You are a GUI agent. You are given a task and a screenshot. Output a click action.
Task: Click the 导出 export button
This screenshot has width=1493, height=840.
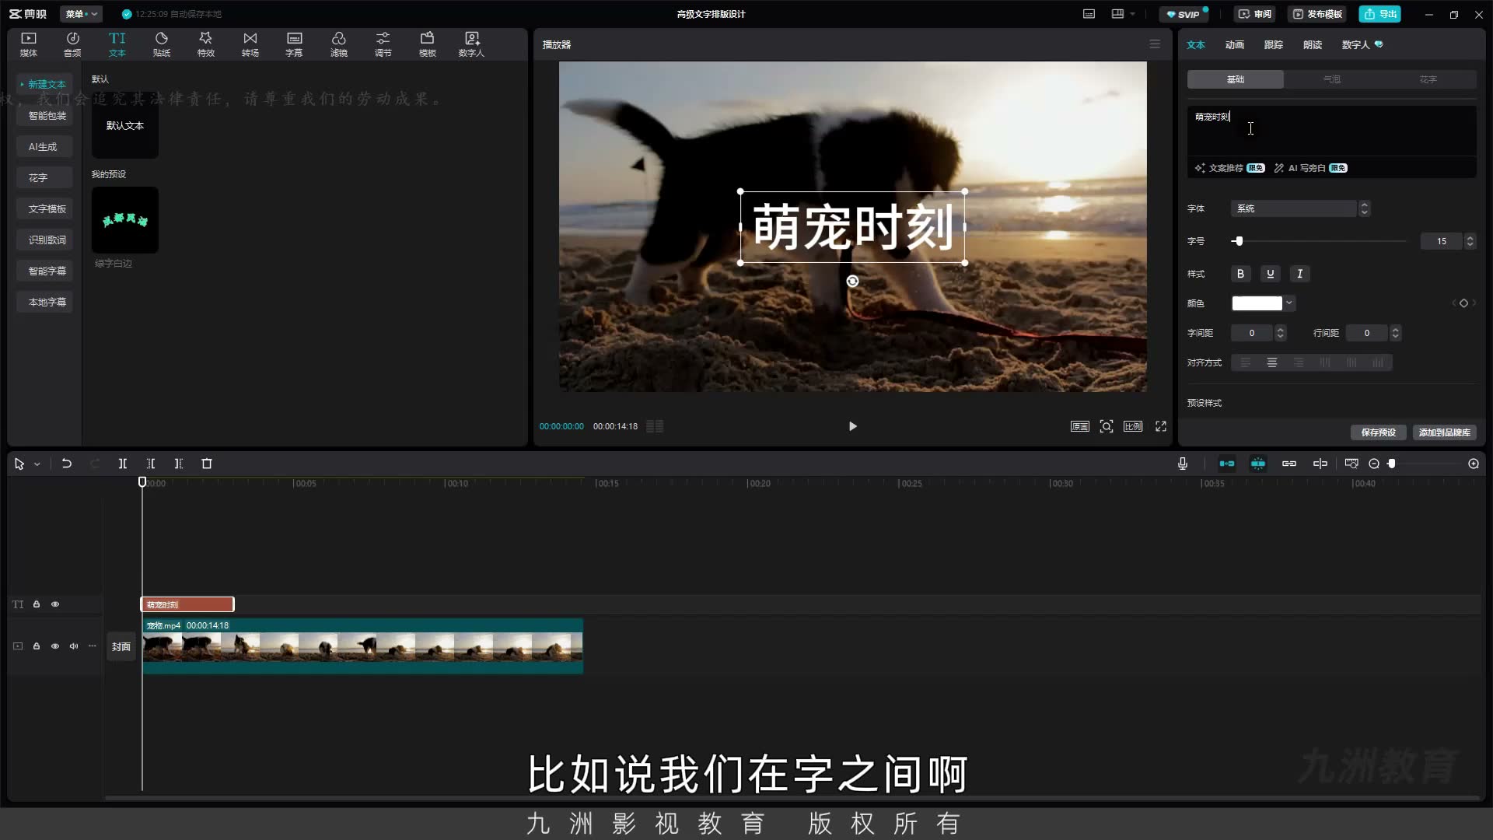point(1380,14)
